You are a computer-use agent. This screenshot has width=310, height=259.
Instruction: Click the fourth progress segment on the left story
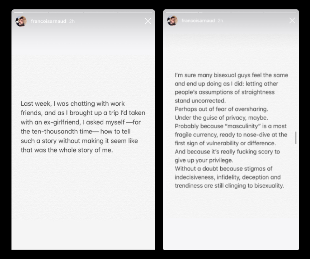[x=135, y=12]
